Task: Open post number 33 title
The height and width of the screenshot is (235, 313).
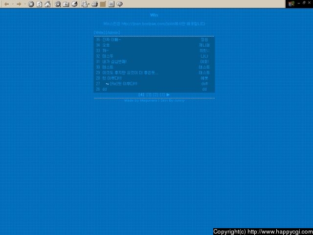Action: (x=106, y=50)
